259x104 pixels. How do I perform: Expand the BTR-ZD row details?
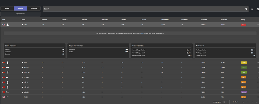tap(258, 68)
